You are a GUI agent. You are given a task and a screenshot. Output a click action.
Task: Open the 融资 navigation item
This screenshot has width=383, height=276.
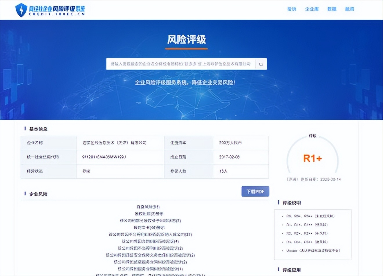tap(350, 9)
